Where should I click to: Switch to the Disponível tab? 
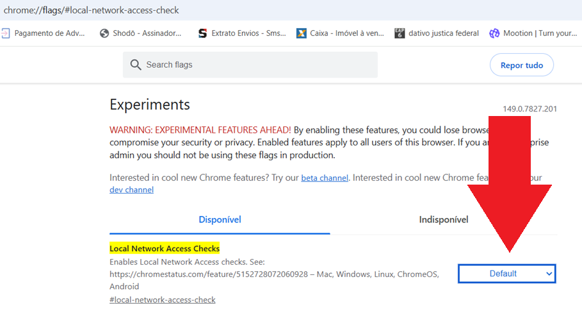tap(220, 220)
